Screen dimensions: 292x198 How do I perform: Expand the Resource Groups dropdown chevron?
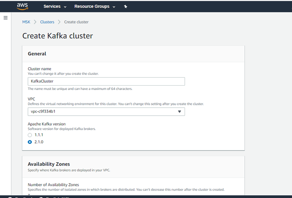[x=114, y=7]
